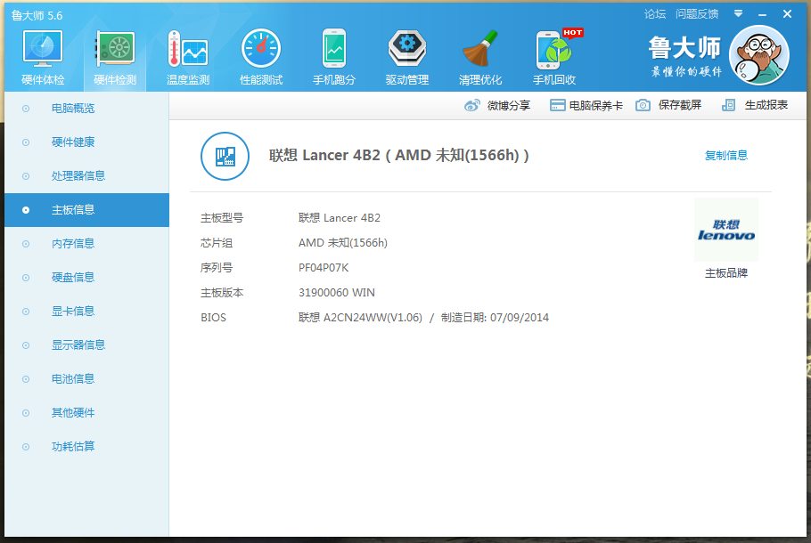Screen dimensions: 811x543
Task: Click the Lenovo brand logo
Action: 726,230
